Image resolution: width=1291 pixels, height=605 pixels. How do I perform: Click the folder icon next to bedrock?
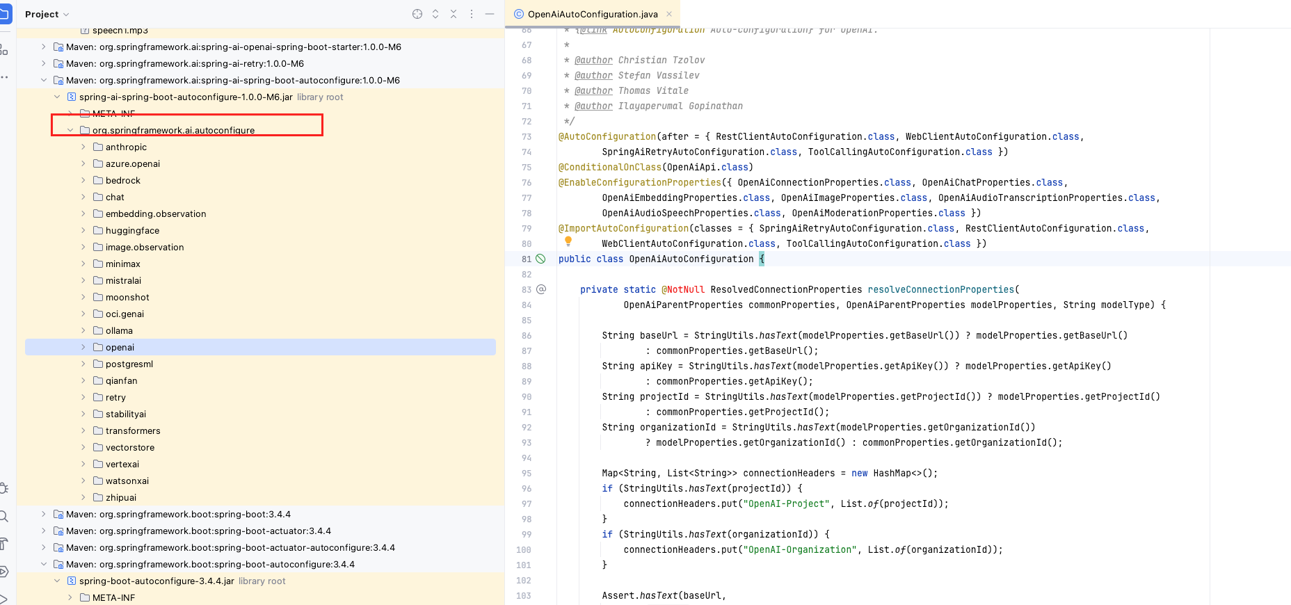pos(98,181)
